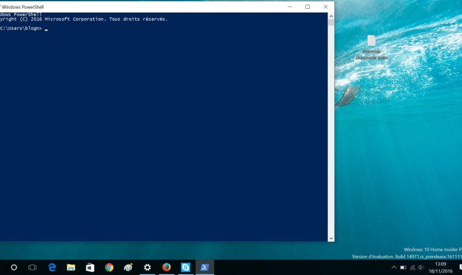This screenshot has height=275, width=462.
Task: Launch Microsoft Edge from the taskbar
Action: [52, 267]
